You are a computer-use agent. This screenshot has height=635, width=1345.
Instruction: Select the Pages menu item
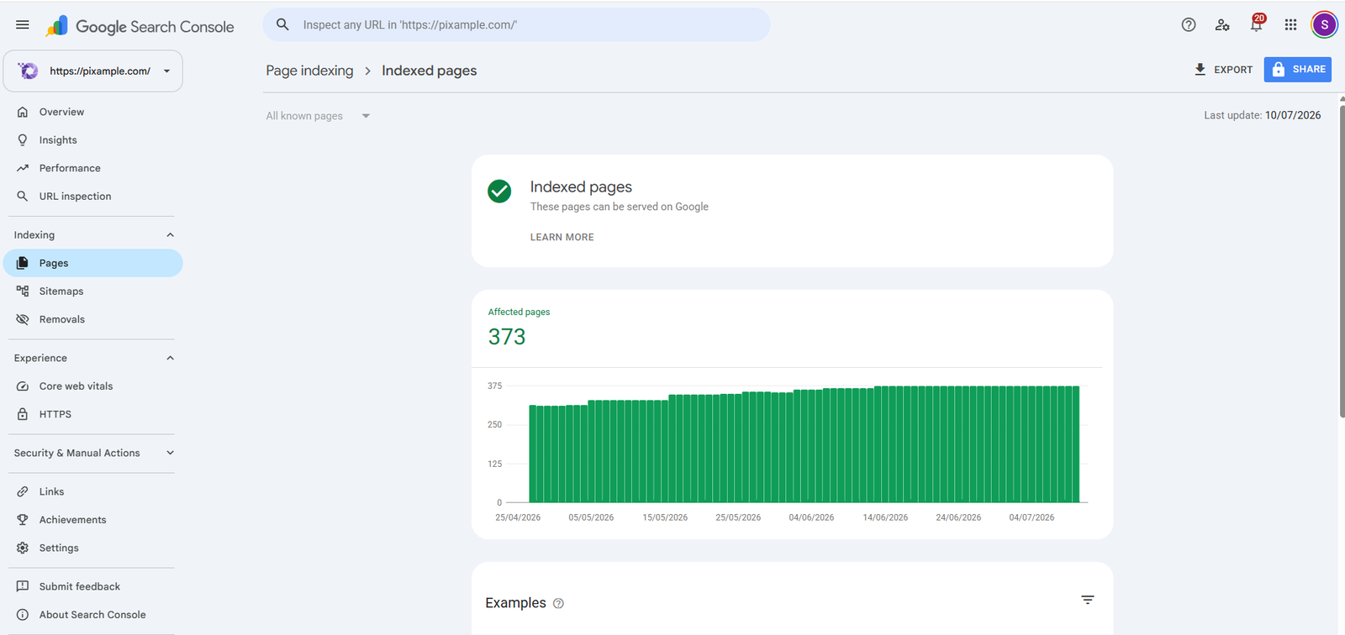coord(92,263)
